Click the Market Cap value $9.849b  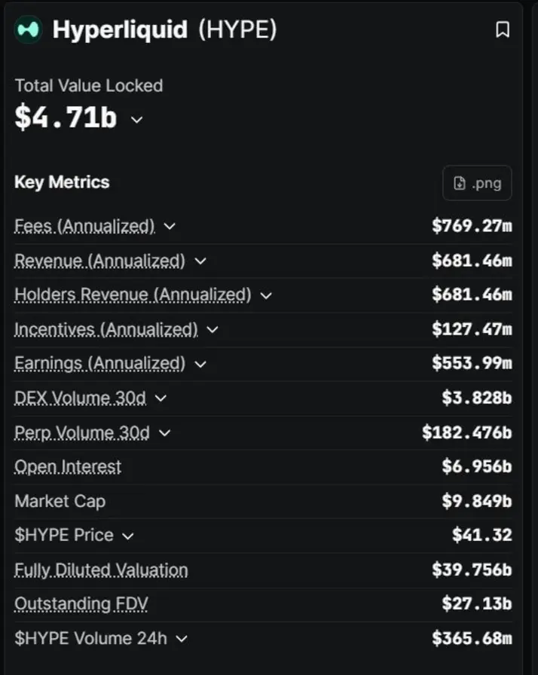(477, 501)
